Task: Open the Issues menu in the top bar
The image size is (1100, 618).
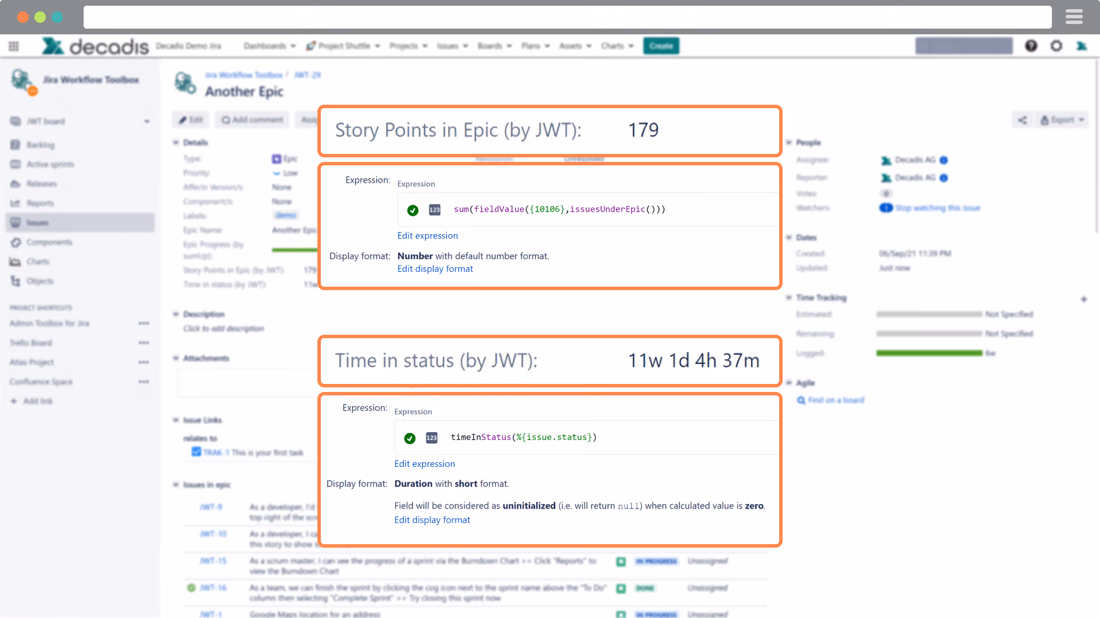Action: point(453,46)
